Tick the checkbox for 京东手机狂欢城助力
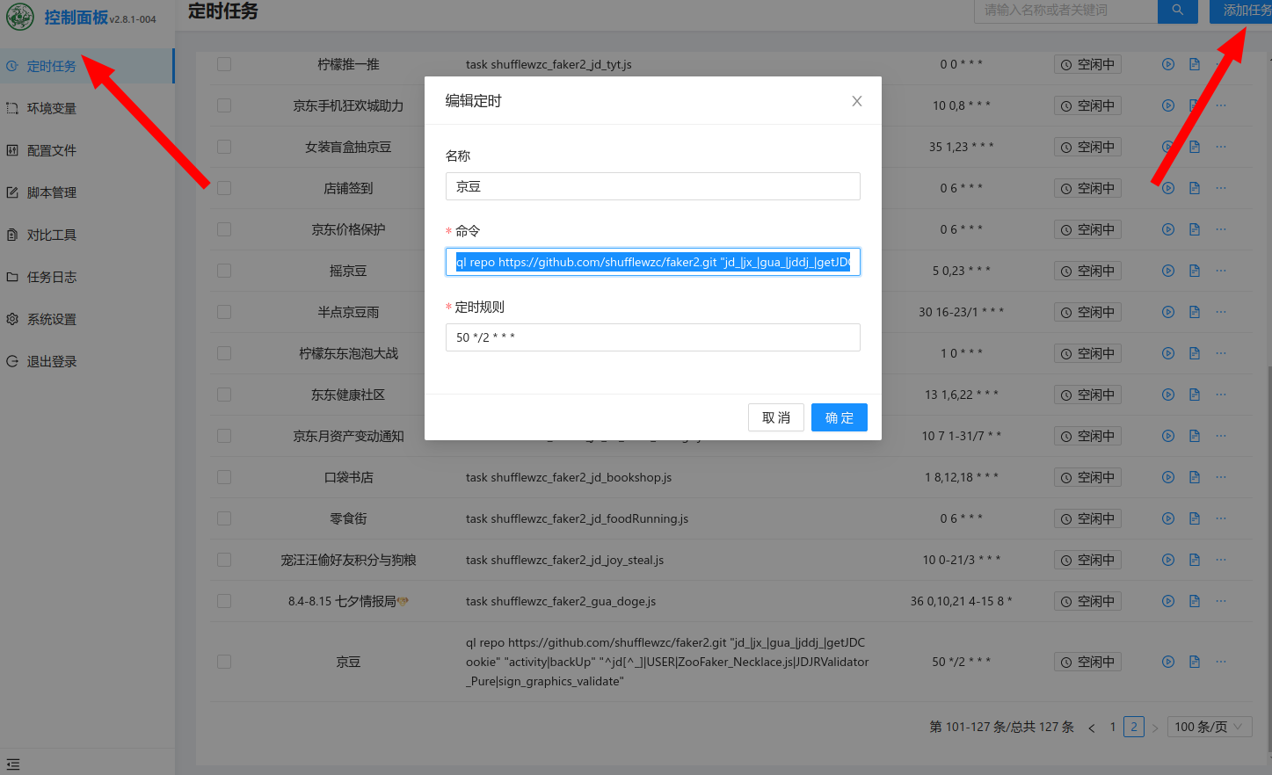This screenshot has height=775, width=1272. pyautogui.click(x=224, y=105)
